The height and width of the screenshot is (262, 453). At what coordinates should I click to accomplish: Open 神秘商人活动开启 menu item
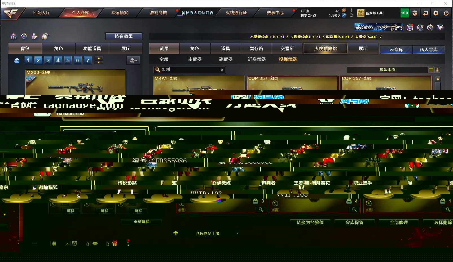coord(197,13)
